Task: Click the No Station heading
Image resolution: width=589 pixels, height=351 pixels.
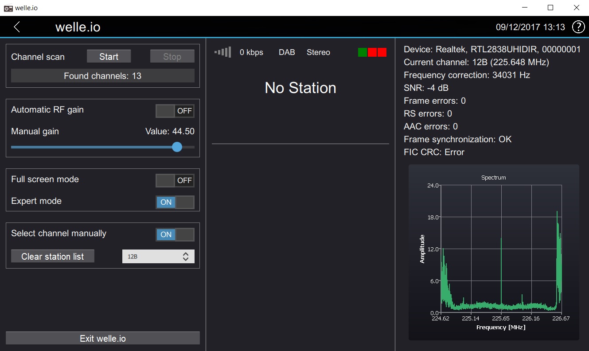Action: 300,88
